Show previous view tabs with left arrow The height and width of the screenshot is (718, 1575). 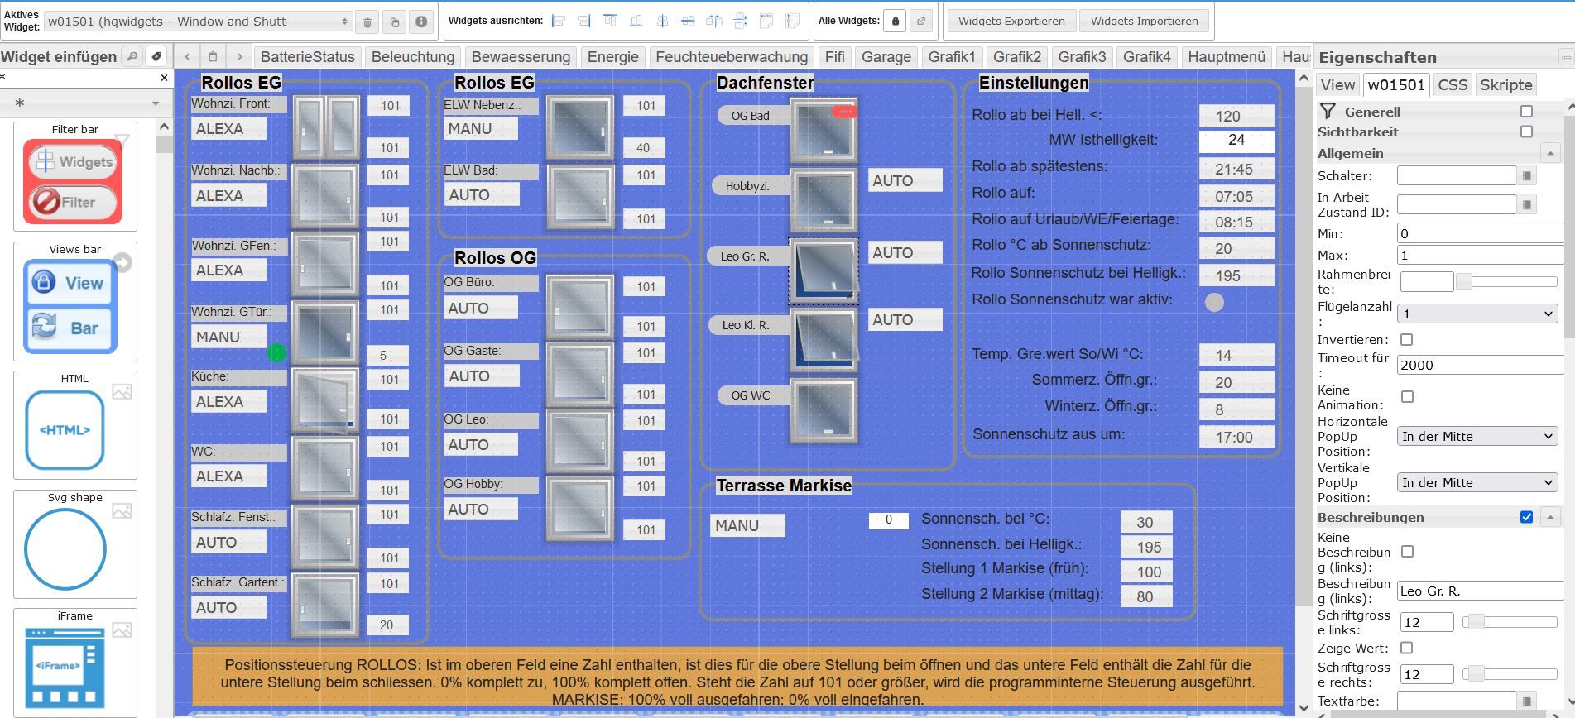[187, 57]
